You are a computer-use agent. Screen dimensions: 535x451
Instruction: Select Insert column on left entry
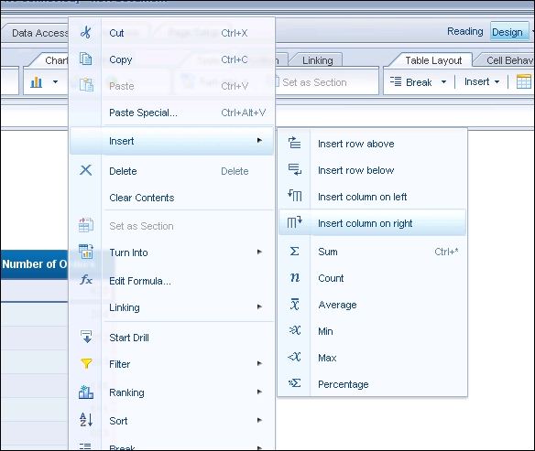click(372, 197)
